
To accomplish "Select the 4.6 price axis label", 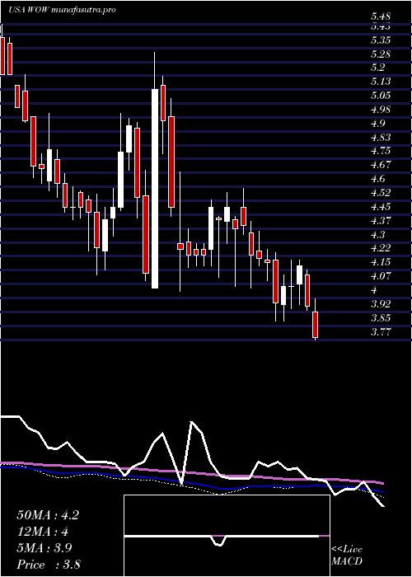I will pos(377,179).
